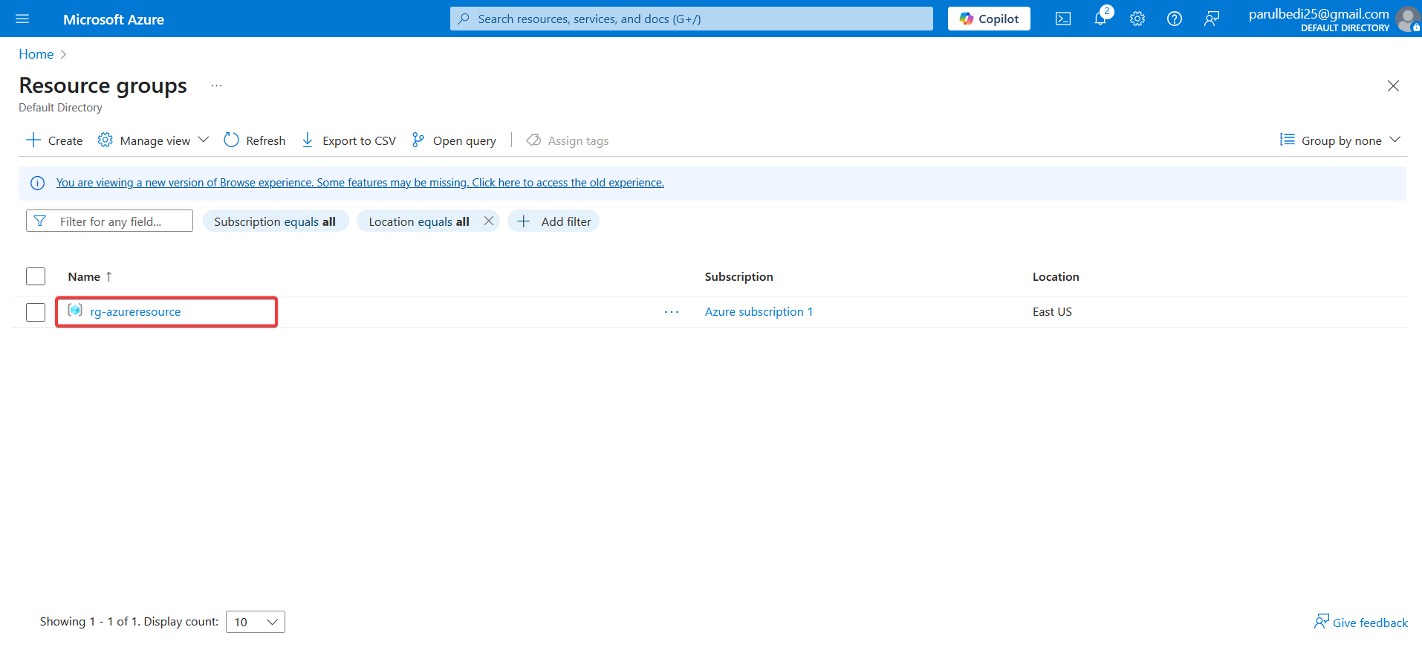
Task: Remove the Location filter with its X
Action: [x=489, y=221]
